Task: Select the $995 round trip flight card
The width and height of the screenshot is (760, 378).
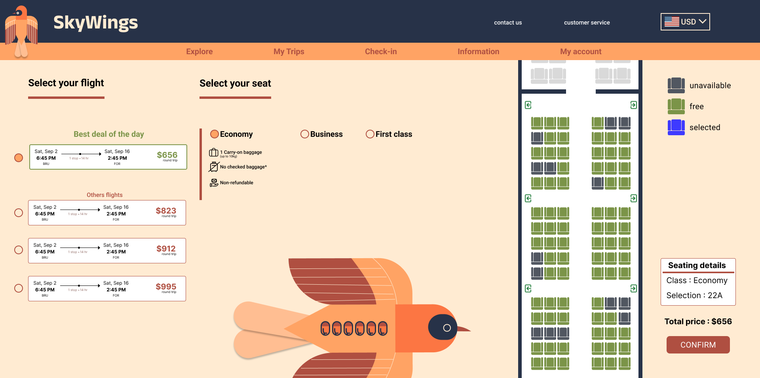Action: pos(107,289)
